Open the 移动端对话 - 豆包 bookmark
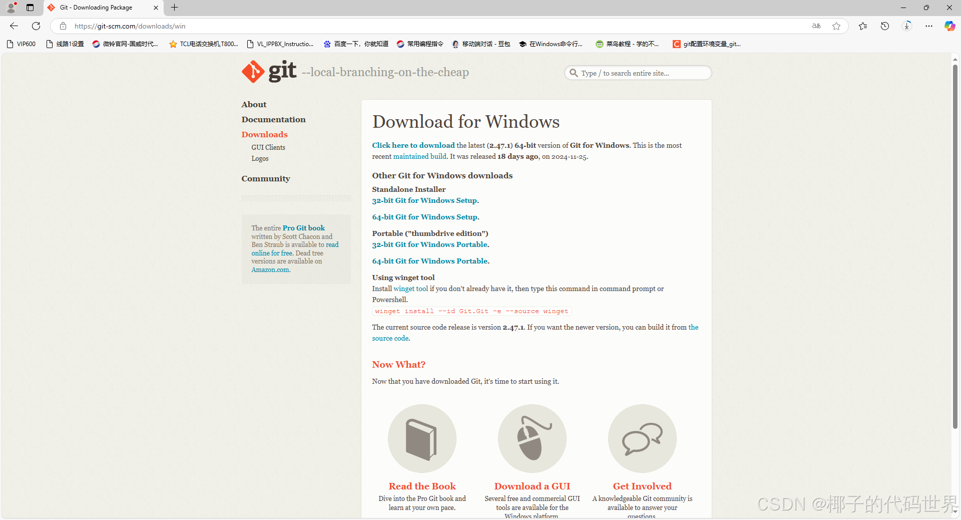 pos(481,44)
